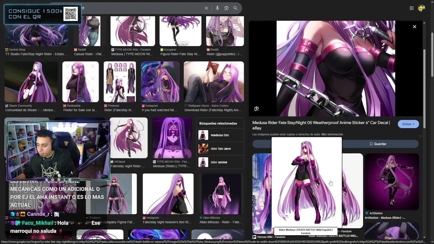Viewport: 434px width, 244px height.
Task: Visit the eBay sticker page
Action: [408, 124]
